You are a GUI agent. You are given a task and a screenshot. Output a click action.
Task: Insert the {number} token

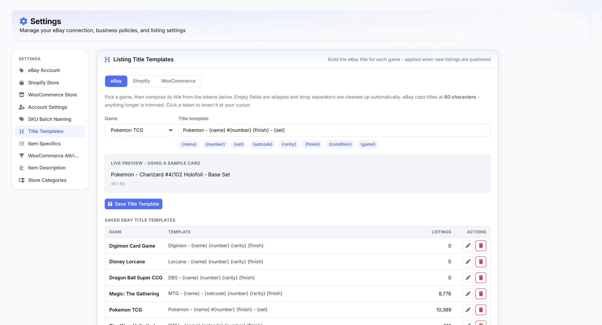point(215,145)
